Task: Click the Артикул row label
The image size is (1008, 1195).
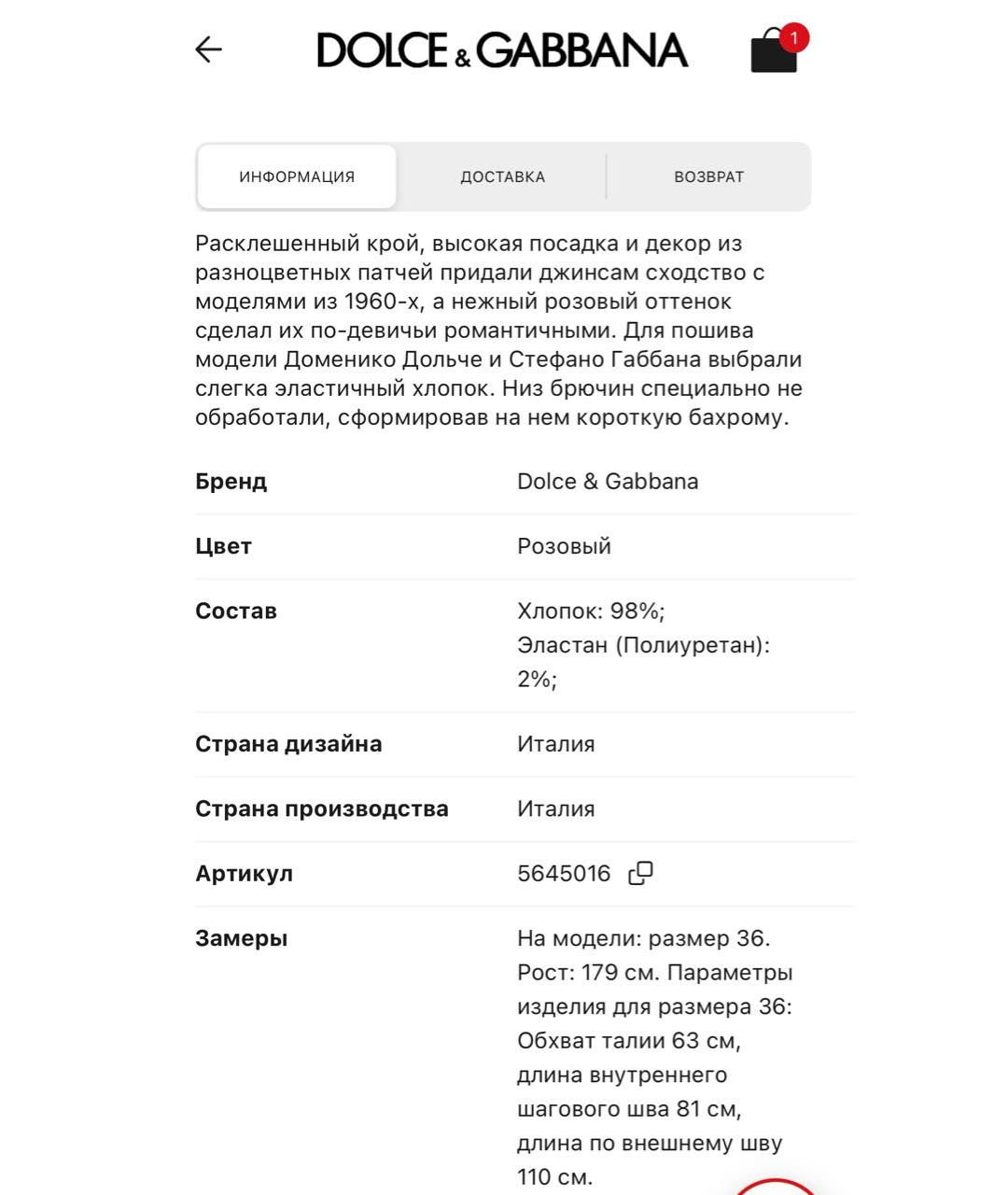Action: coord(244,874)
